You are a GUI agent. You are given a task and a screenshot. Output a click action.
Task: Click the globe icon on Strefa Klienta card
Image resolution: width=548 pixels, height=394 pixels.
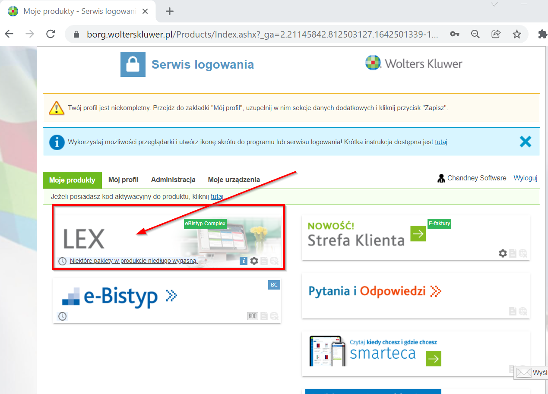click(x=523, y=253)
